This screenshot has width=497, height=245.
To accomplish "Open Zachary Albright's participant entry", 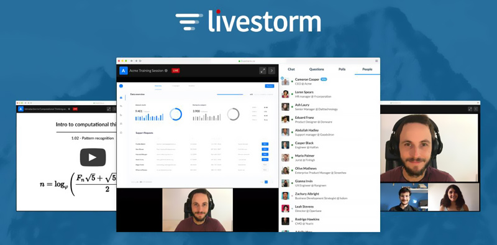I will 329,196.
